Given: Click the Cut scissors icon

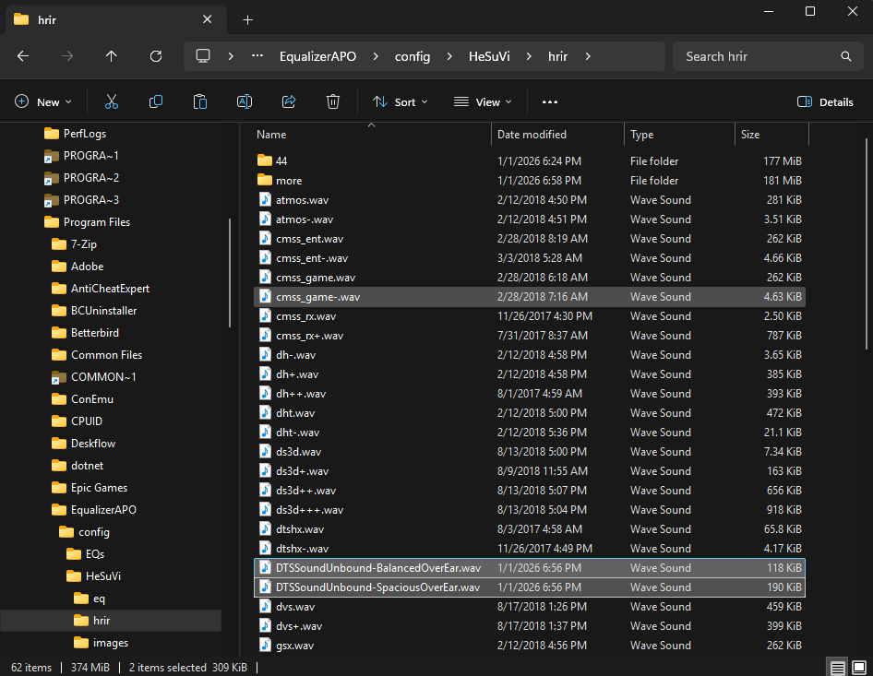Looking at the screenshot, I should (112, 101).
